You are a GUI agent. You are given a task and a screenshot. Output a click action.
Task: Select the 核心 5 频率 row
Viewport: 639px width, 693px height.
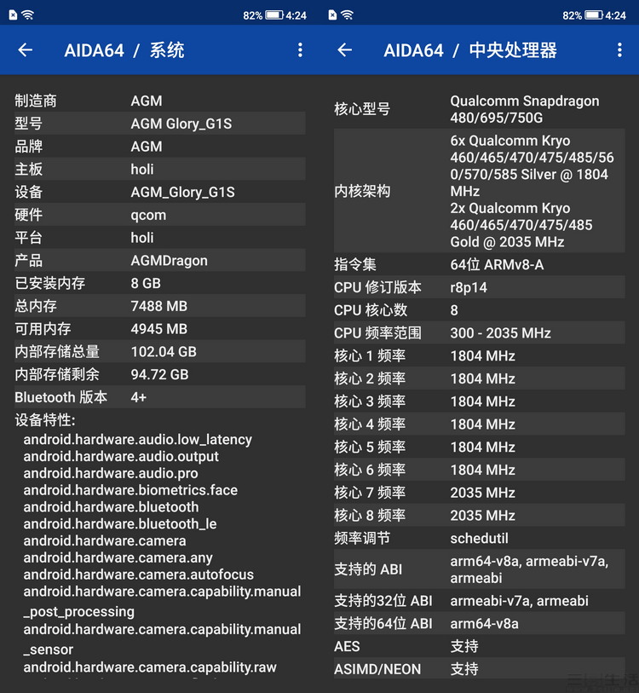pyautogui.click(x=480, y=447)
